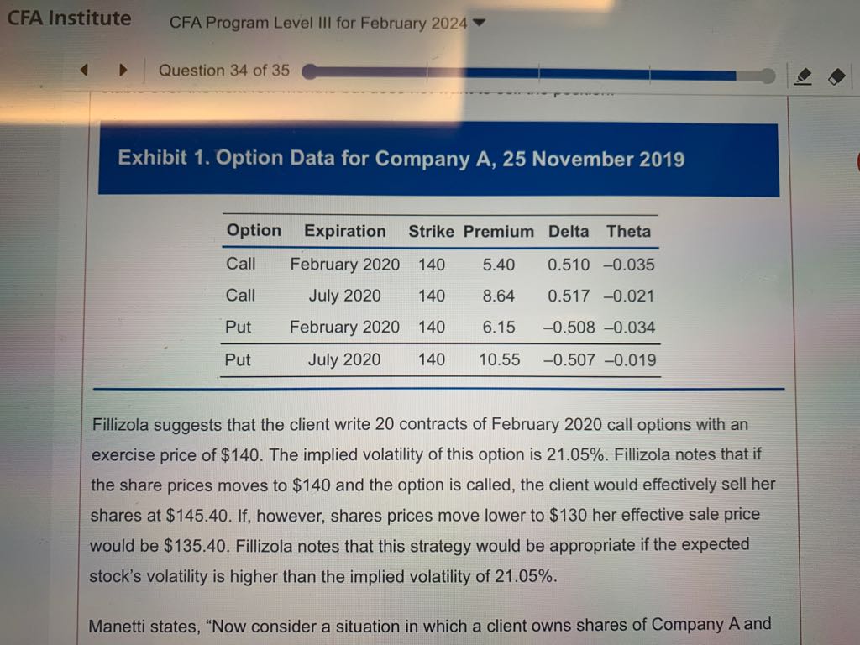Select the eraser tool
Image resolution: width=860 pixels, height=645 pixels.
click(835, 76)
